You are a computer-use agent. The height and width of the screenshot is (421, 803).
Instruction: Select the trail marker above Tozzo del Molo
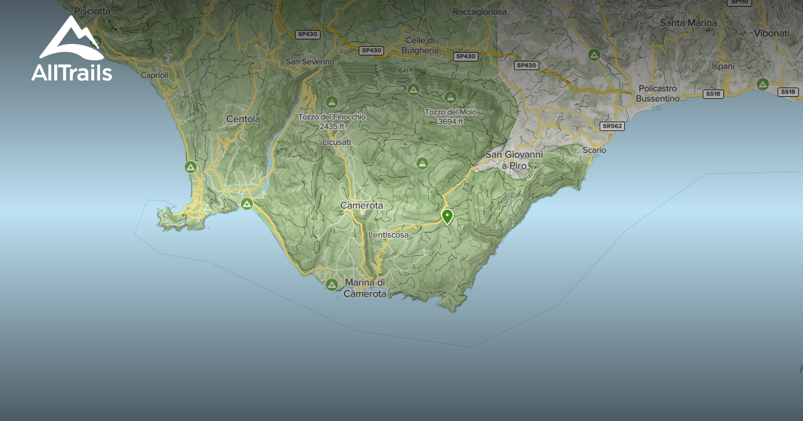tap(450, 97)
